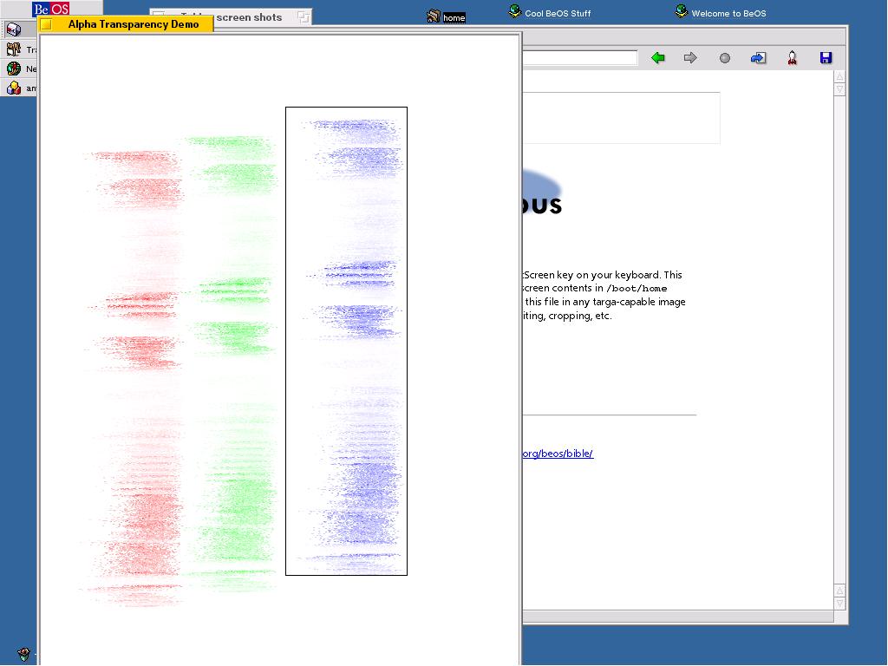Click the BeOS logo in the Deskbar
888x666 pixels.
pyautogui.click(x=51, y=9)
